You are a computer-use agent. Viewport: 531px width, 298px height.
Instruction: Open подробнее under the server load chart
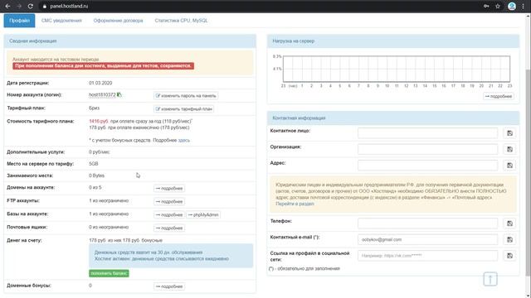point(499,96)
